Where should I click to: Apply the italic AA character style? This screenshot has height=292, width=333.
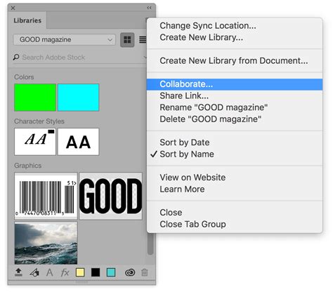(x=35, y=142)
